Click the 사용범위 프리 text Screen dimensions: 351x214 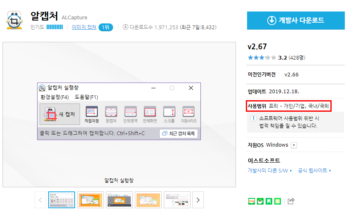click(288, 106)
